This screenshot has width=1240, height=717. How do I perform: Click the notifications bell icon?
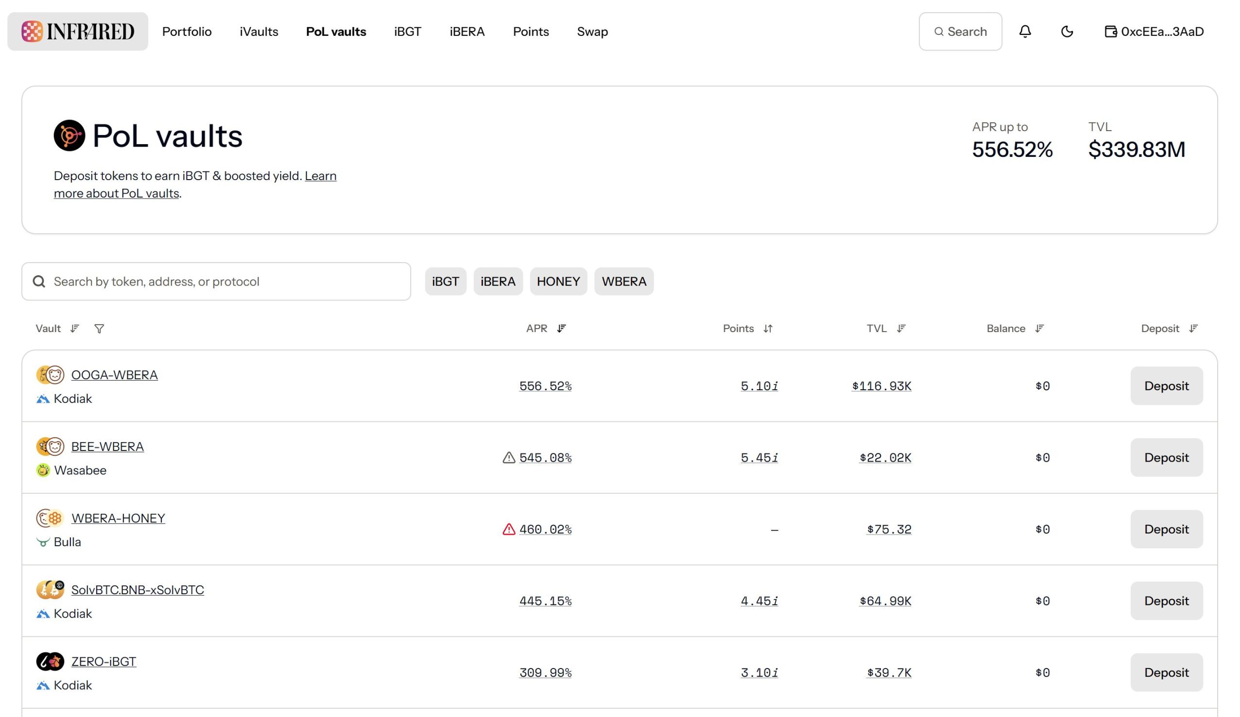point(1025,32)
